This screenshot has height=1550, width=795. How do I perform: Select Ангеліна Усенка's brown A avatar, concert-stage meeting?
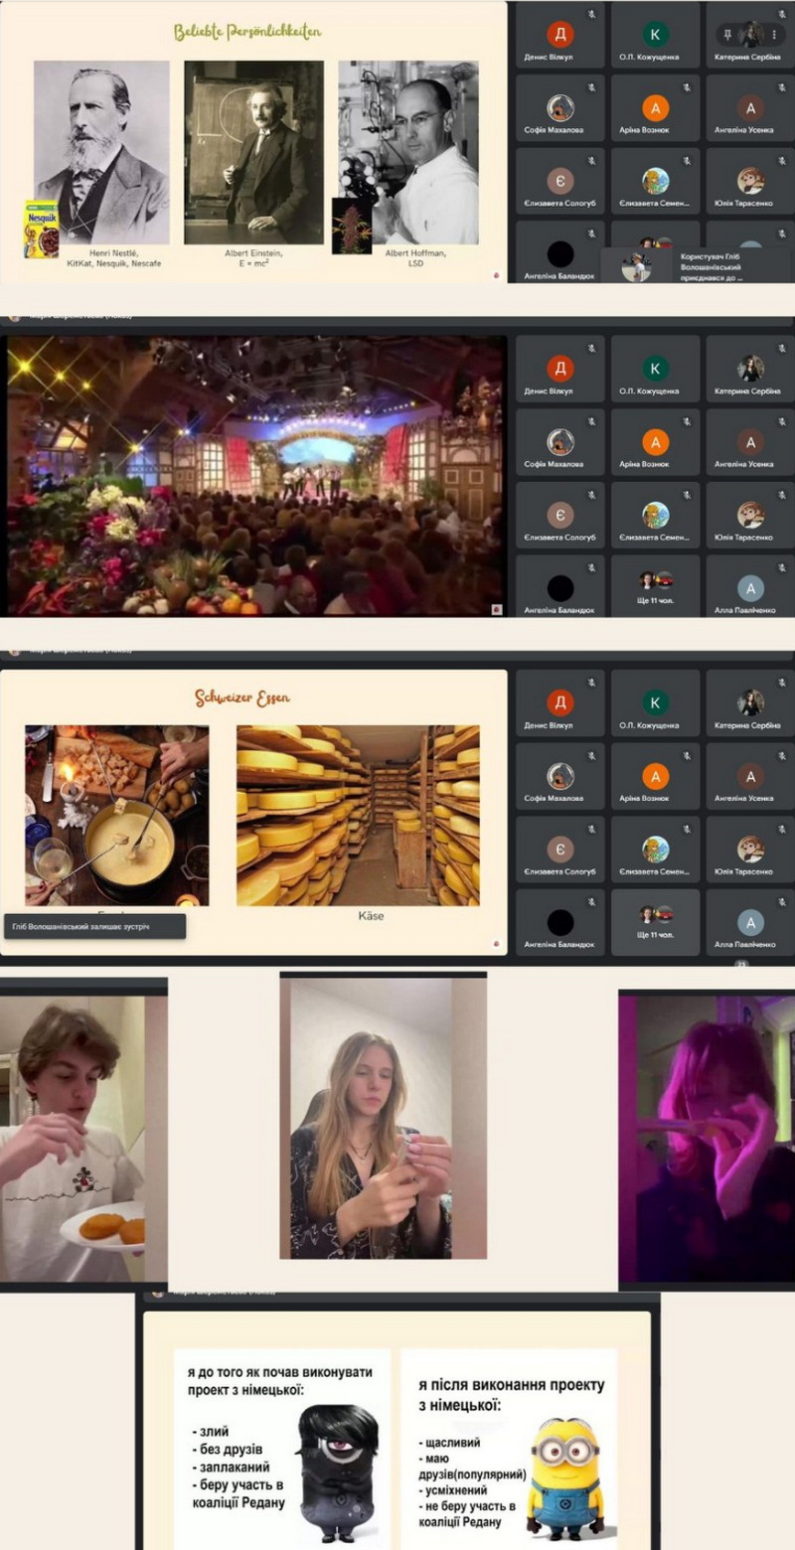(750, 442)
